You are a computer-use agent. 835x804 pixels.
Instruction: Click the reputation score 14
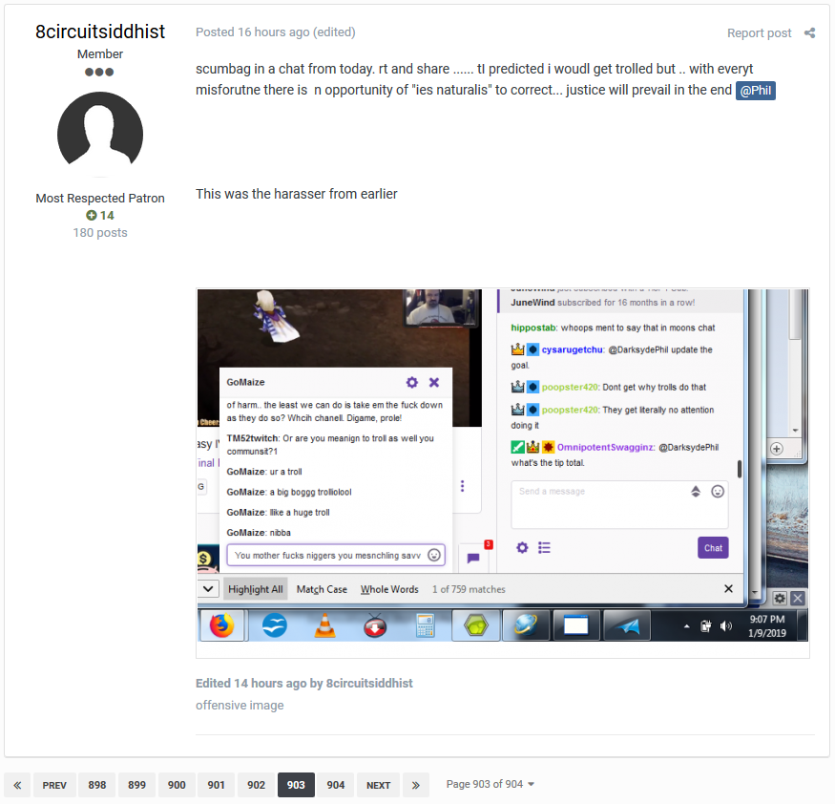click(107, 215)
